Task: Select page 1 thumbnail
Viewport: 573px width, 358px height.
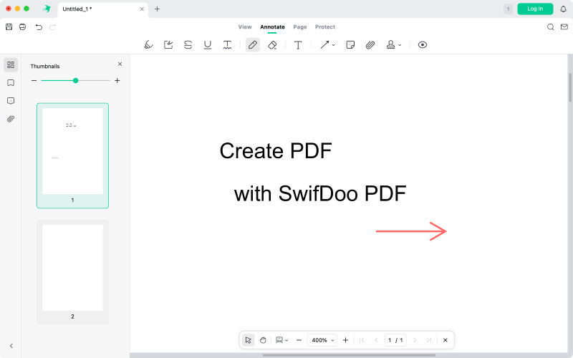Action: [73, 155]
